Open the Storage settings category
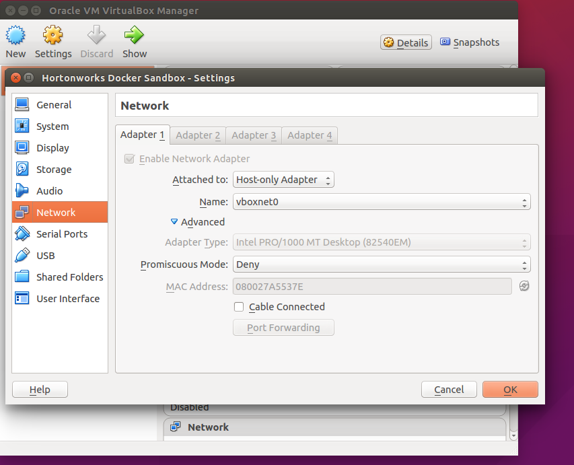Screen dimensions: 574x465 [x=60, y=170]
